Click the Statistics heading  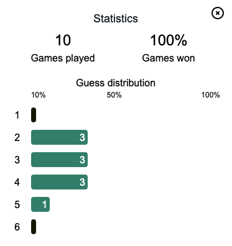click(116, 19)
